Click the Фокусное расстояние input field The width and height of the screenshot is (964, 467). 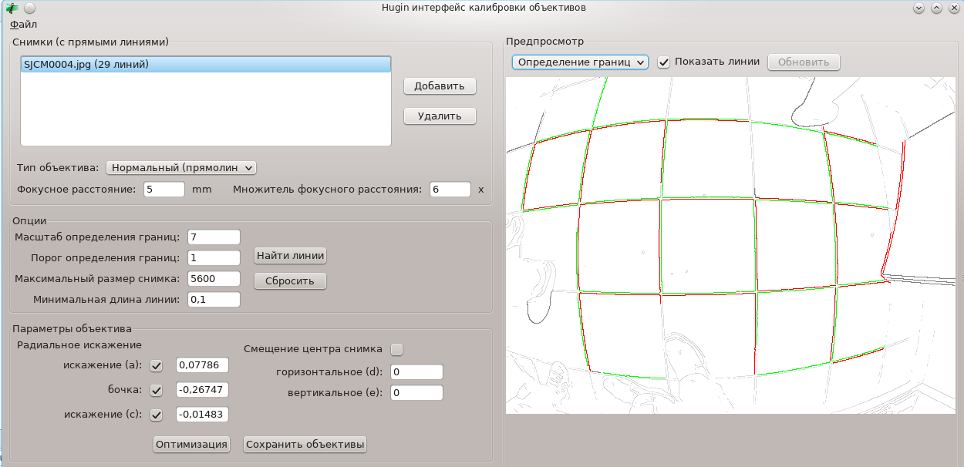[x=163, y=190]
